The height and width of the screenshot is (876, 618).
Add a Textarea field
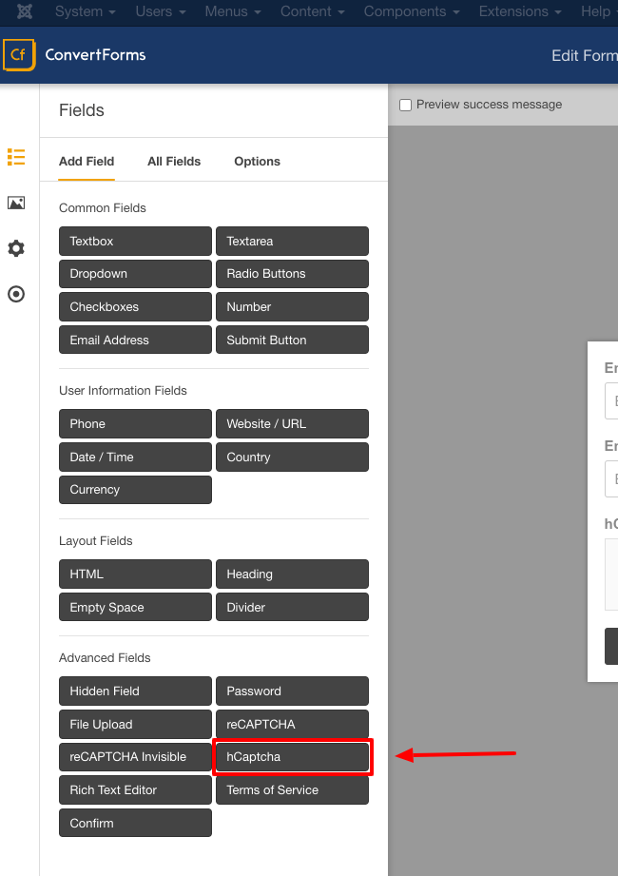293,242
